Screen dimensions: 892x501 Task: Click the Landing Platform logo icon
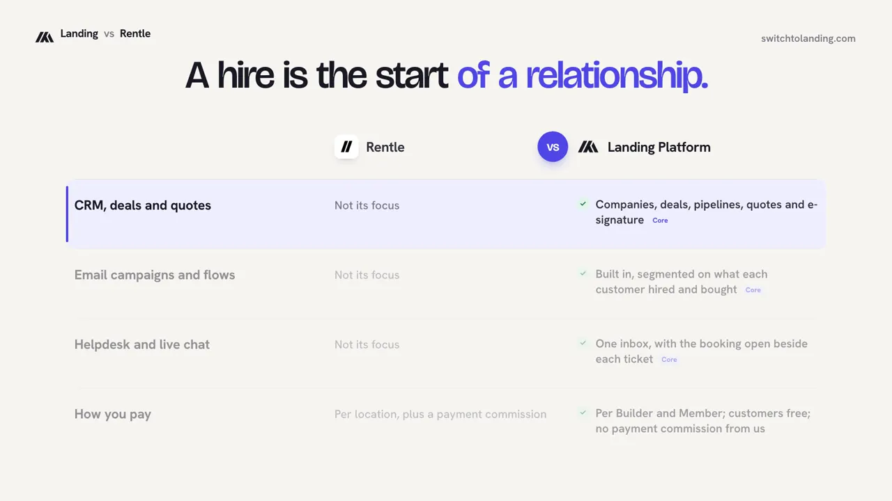point(588,147)
